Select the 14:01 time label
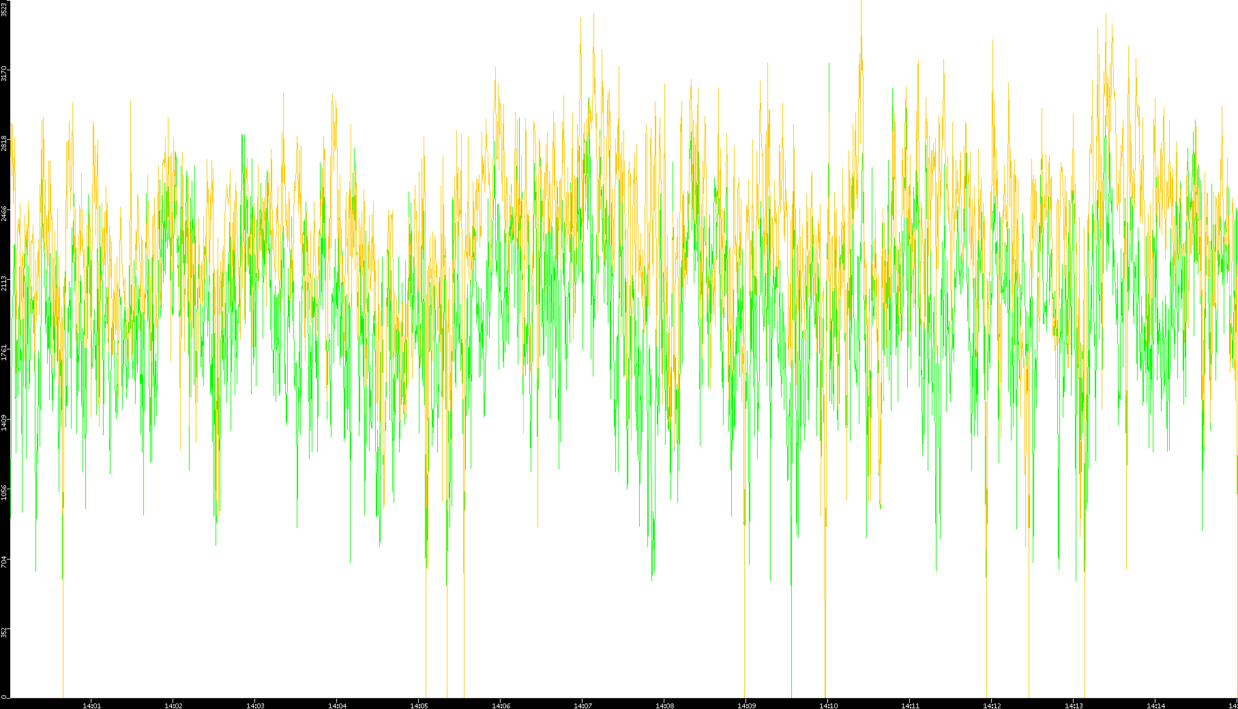1238x709 pixels. click(x=91, y=706)
